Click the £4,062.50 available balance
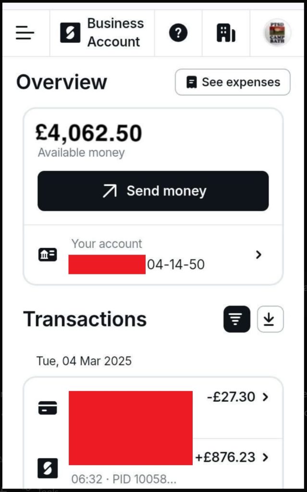Viewport: 307px width, 492px height. 89,133
